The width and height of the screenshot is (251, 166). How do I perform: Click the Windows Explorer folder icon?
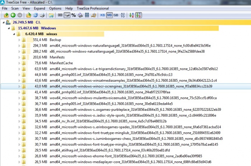coord(51,15)
